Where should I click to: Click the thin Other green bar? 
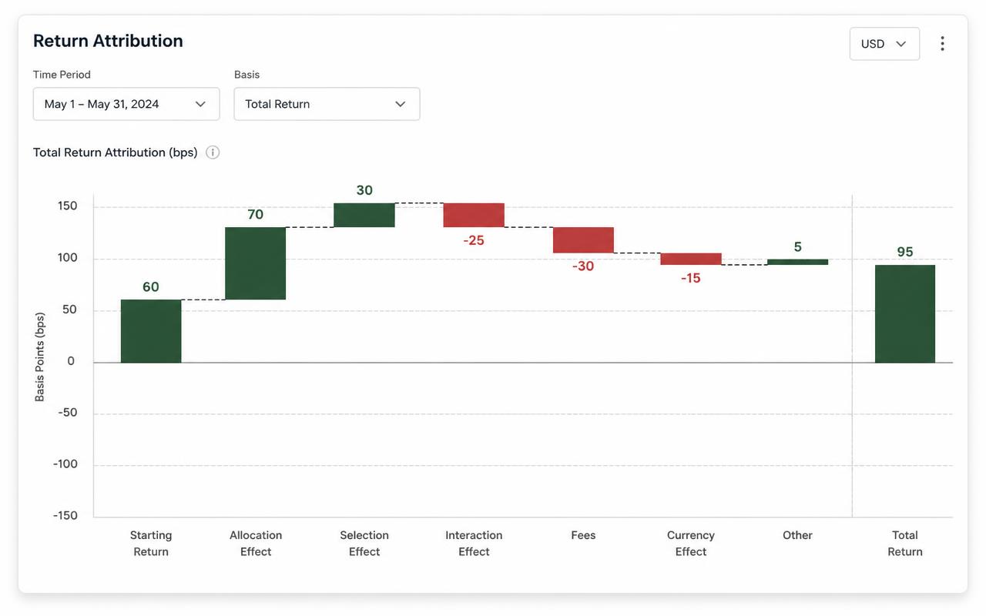tap(798, 262)
